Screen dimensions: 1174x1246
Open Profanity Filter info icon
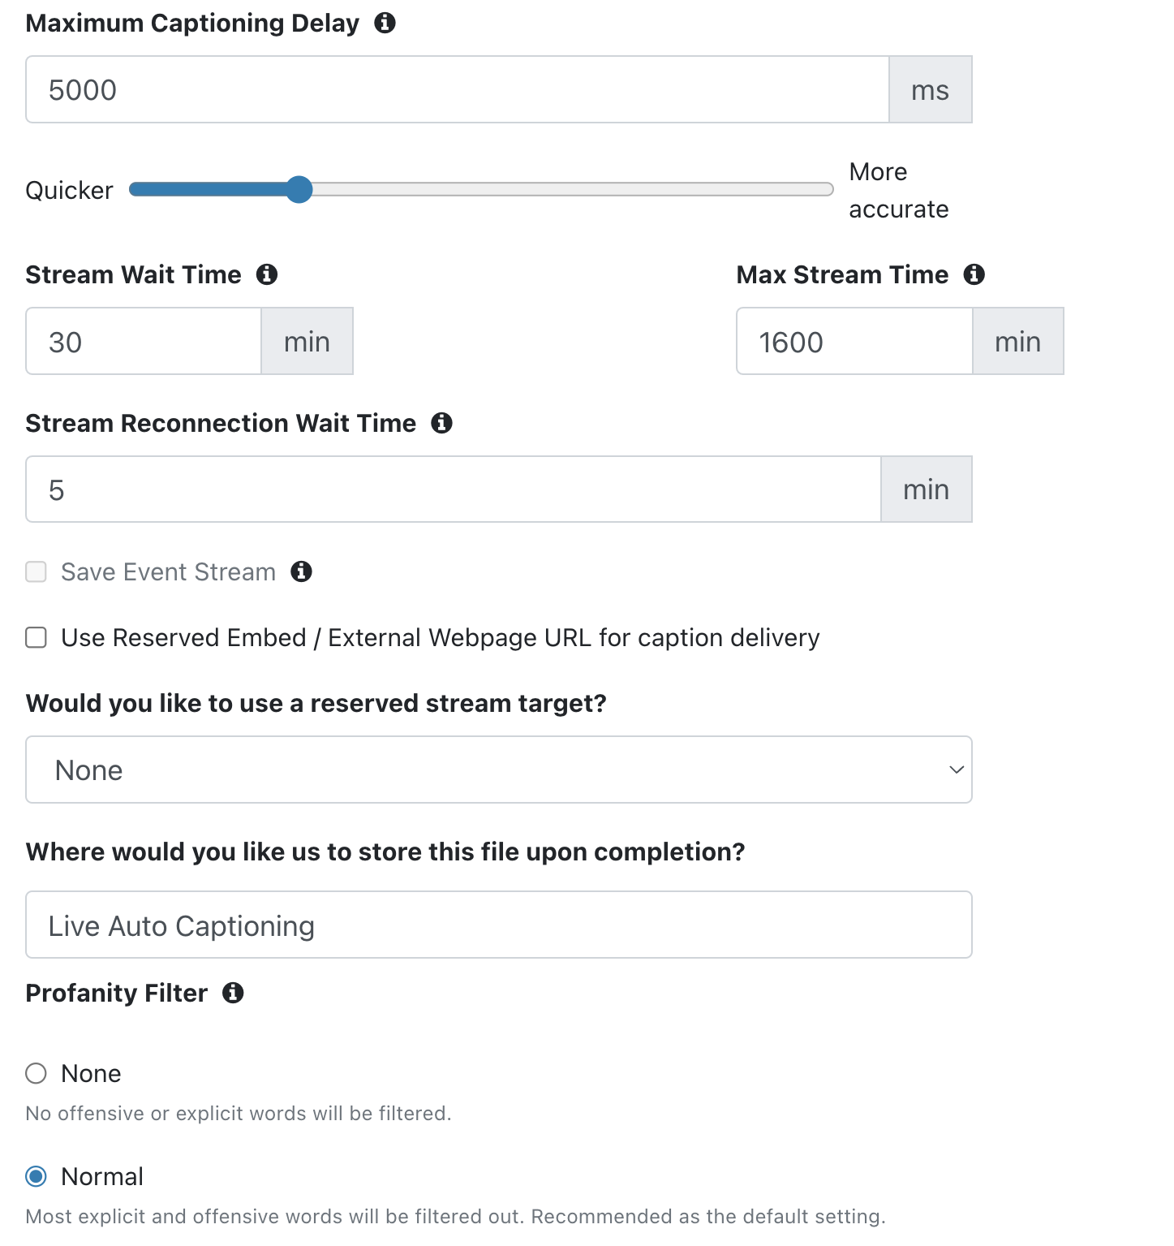point(233,993)
